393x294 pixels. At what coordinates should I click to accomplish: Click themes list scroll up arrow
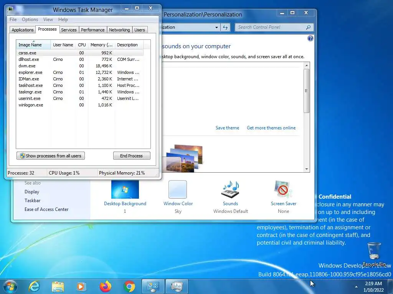point(307,65)
